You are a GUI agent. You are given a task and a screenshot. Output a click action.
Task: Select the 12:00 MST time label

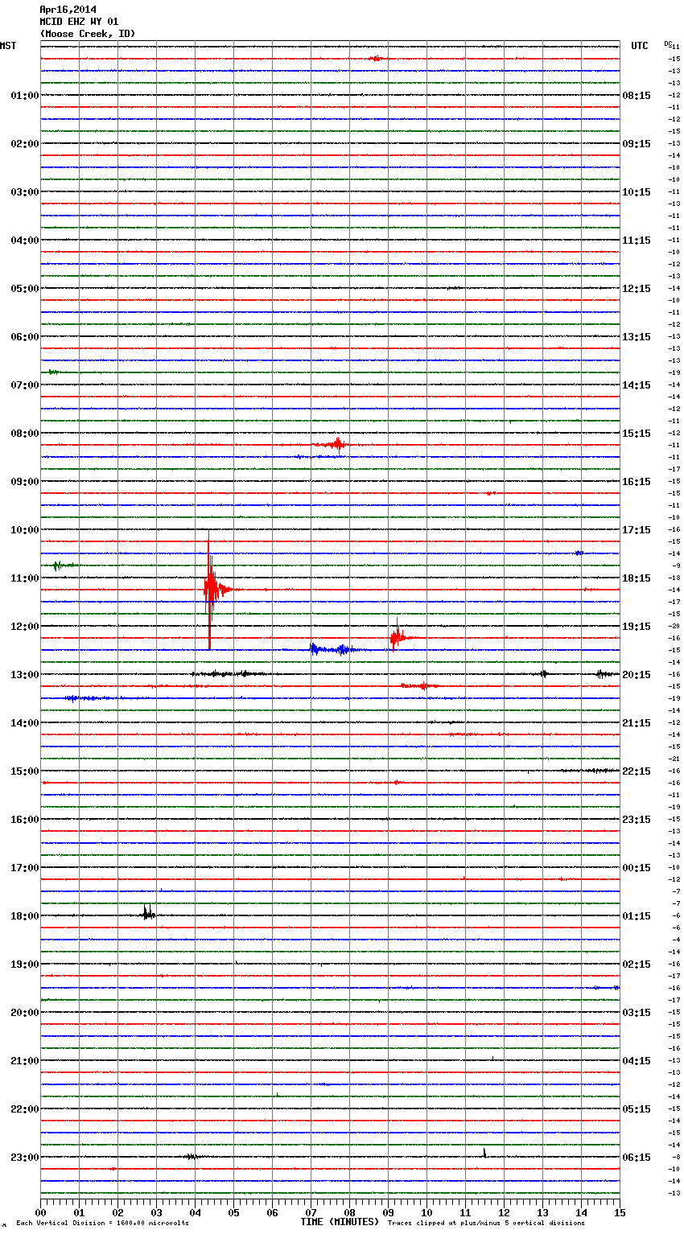pyautogui.click(x=24, y=627)
